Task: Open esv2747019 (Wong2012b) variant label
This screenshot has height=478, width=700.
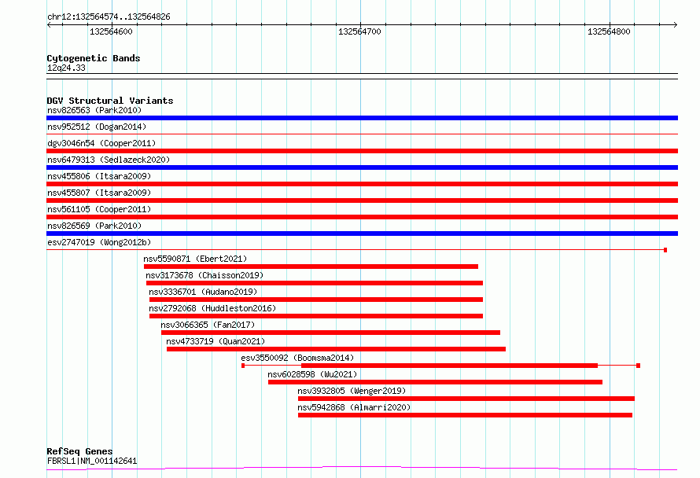Action: point(99,242)
